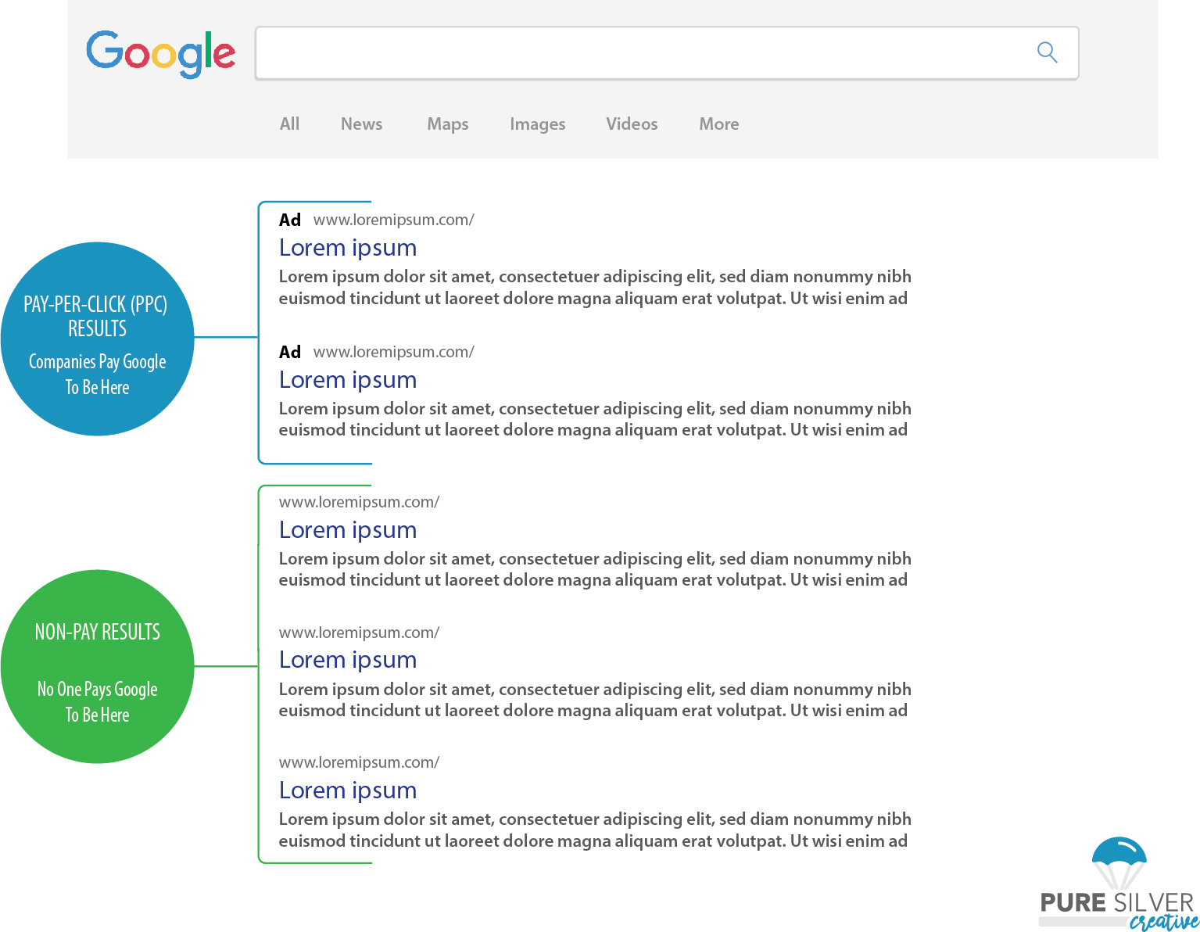Select the blue Pay-Per-Click Results circle
The width and height of the screenshot is (1200, 932).
[98, 339]
